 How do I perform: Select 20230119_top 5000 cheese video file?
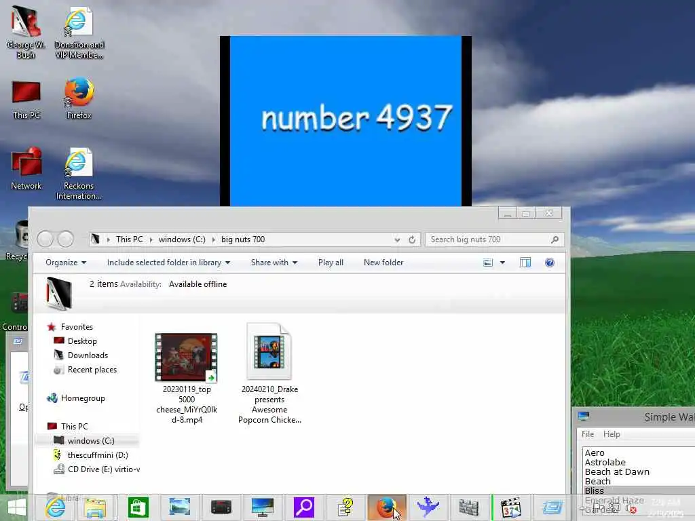click(187, 379)
